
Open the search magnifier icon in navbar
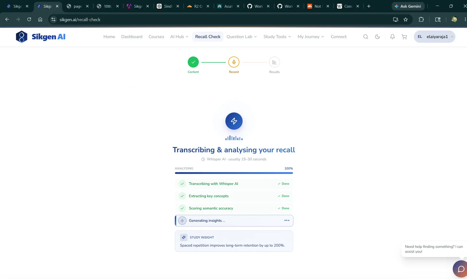point(365,37)
